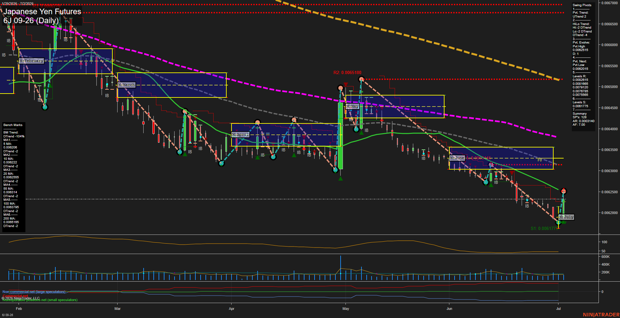Open the '6J 09-26' tab at bottom left
620x318 pixels.
[7, 315]
